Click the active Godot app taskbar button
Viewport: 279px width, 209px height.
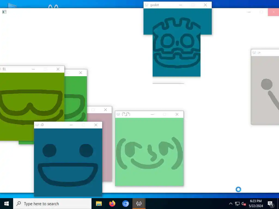(139, 204)
